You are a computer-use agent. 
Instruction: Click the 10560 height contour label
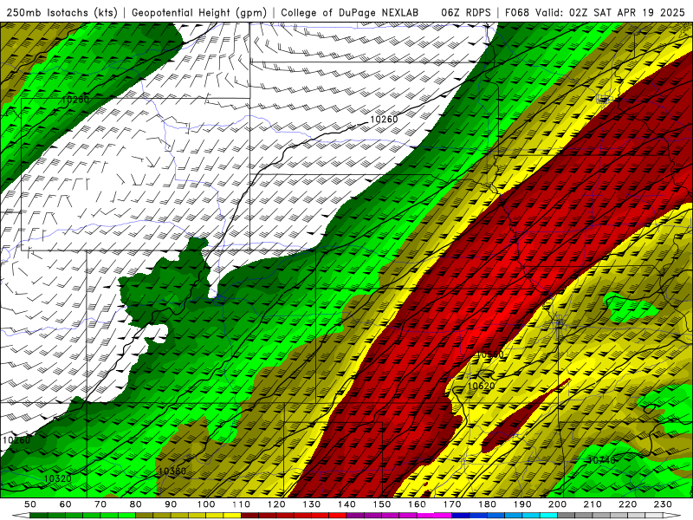pyautogui.click(x=489, y=354)
